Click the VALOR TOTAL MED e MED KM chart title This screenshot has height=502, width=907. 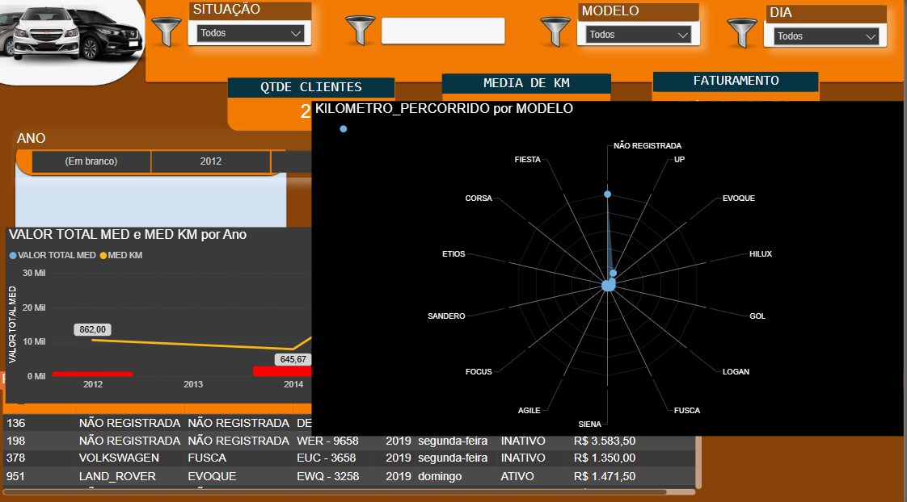[127, 235]
